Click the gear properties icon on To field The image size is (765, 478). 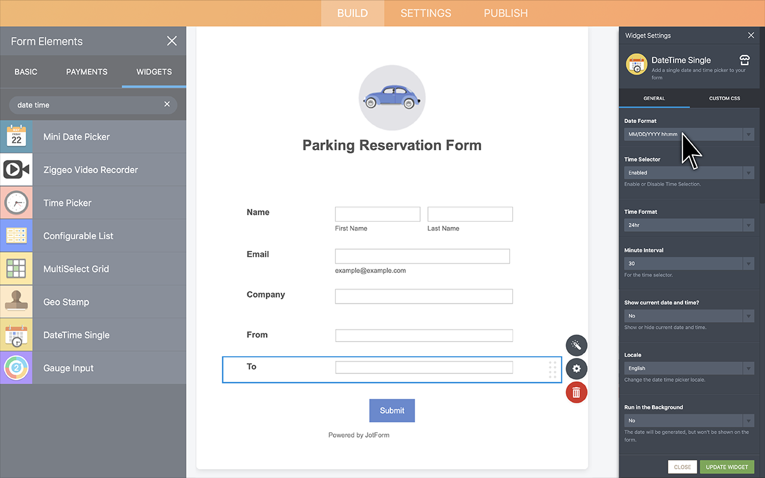point(576,369)
